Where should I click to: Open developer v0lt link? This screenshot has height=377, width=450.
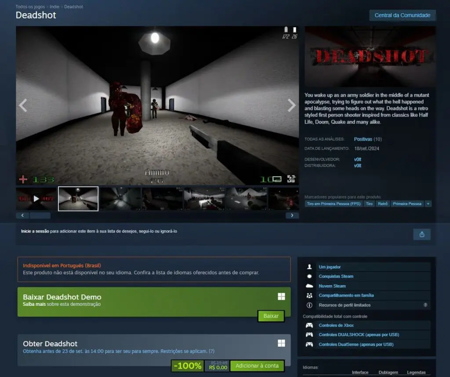pos(358,159)
